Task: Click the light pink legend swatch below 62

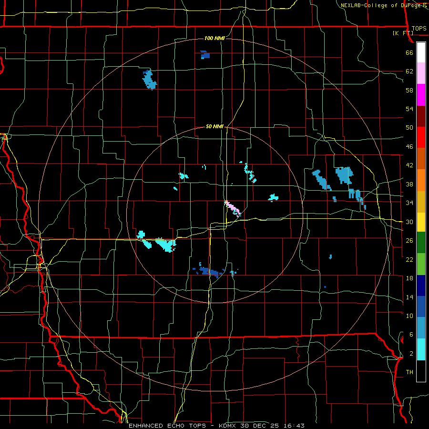Action: (421, 73)
